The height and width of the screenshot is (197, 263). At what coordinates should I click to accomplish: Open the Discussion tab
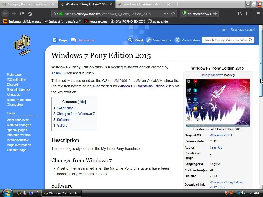[82, 40]
